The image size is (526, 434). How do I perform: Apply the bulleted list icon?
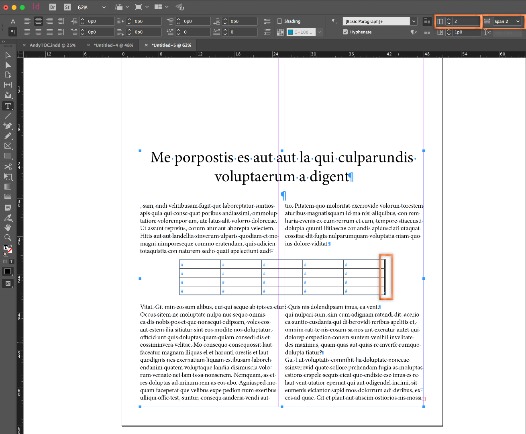(x=267, y=21)
